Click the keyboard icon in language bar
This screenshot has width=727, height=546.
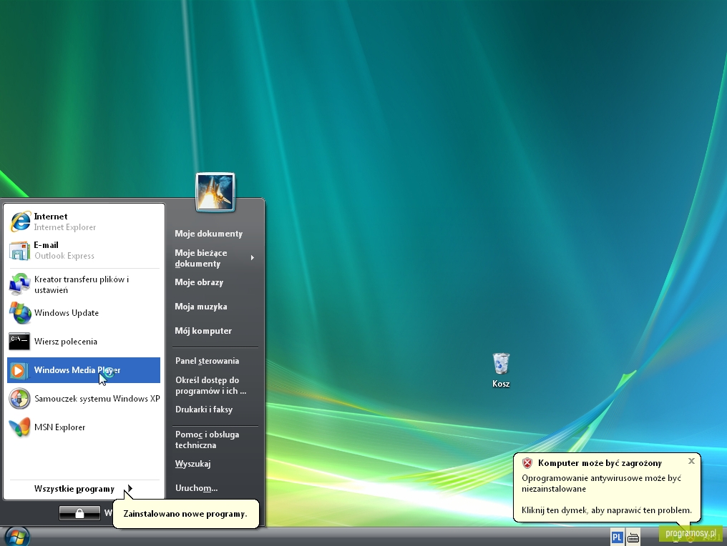633,537
